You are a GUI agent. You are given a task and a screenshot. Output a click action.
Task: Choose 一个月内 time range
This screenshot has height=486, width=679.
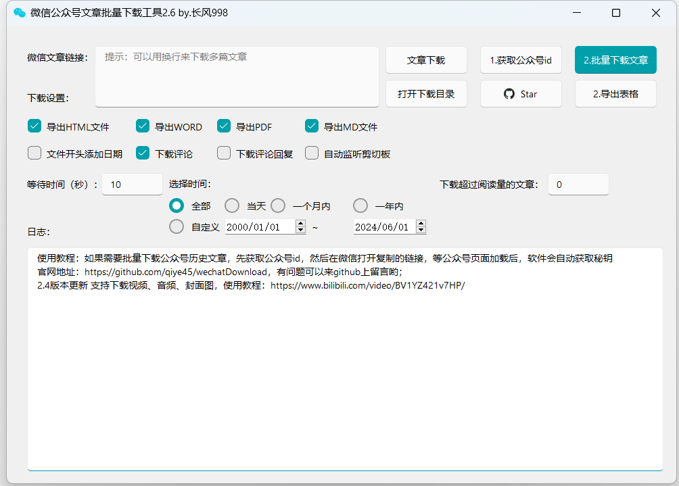pos(278,205)
